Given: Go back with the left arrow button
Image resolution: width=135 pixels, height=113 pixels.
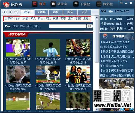Looking at the screenshot, I should coord(4,12).
